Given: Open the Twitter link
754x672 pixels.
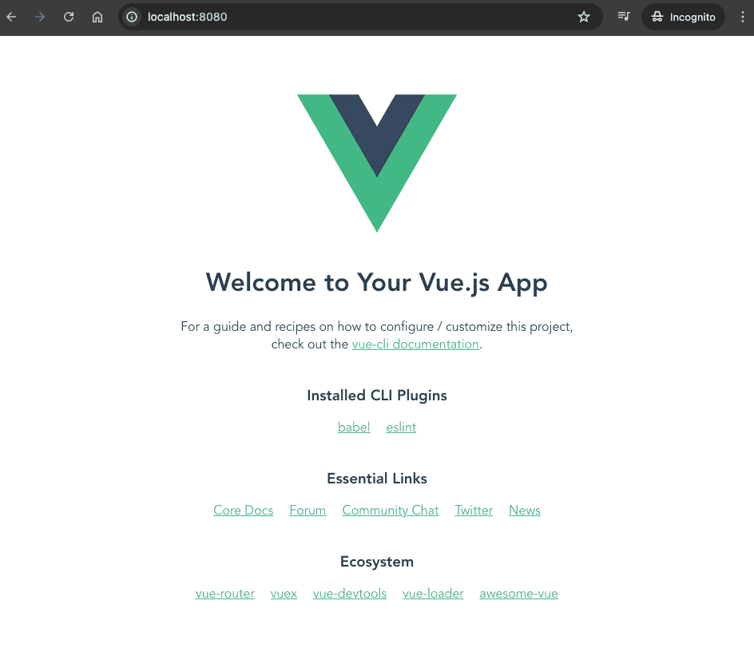Looking at the screenshot, I should tap(474, 511).
